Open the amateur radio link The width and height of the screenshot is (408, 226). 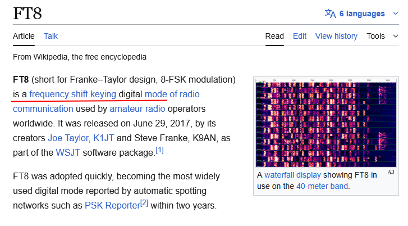pyautogui.click(x=137, y=109)
